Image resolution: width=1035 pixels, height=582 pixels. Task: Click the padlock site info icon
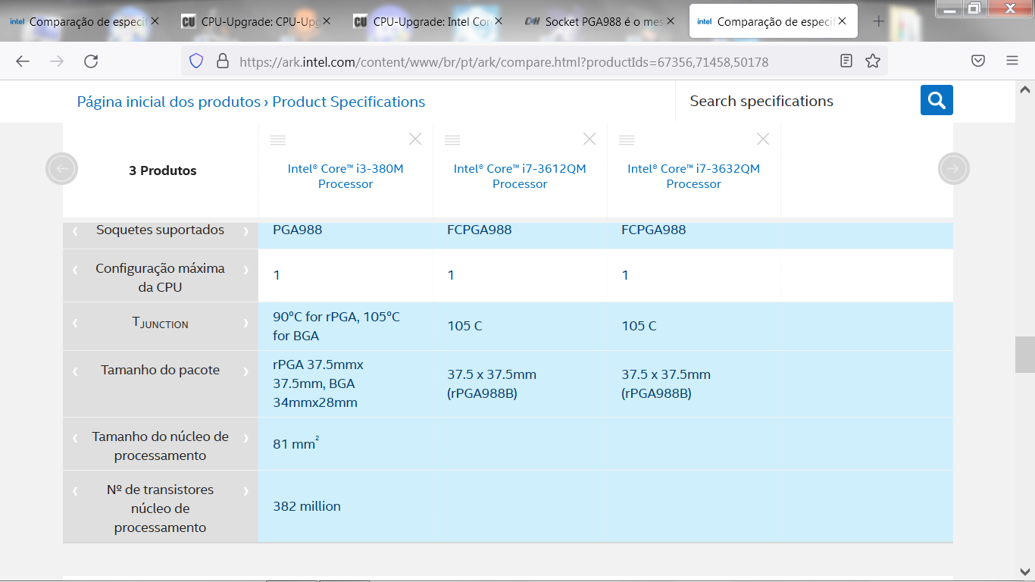(x=222, y=61)
